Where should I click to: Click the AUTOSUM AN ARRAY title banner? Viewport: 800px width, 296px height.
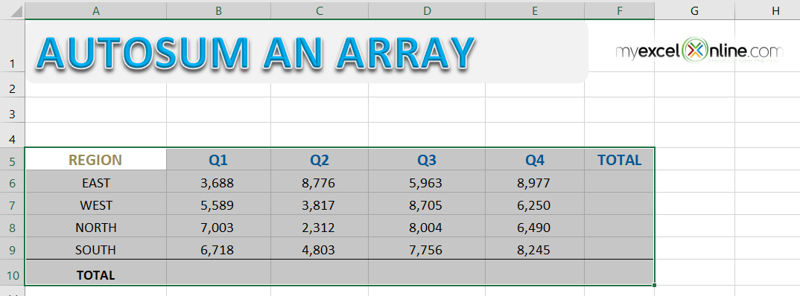point(307,51)
